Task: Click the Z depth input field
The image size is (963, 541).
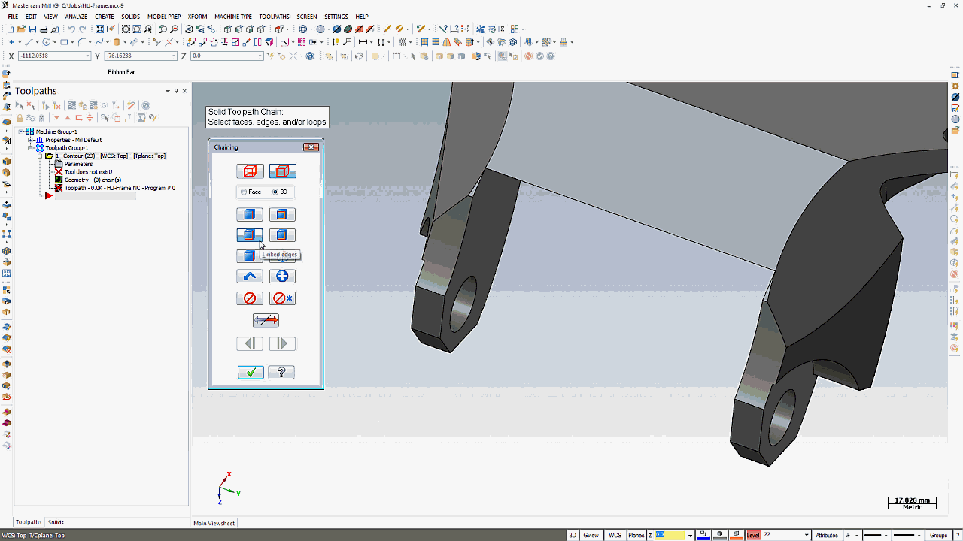Action: point(670,535)
